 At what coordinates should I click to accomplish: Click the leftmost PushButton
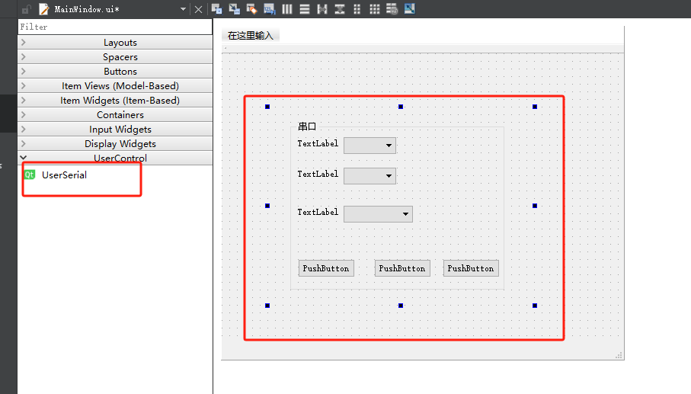pos(326,268)
